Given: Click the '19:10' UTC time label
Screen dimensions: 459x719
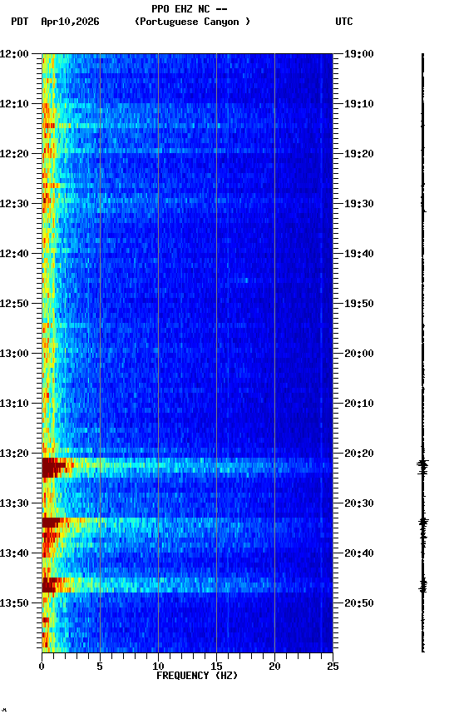Looking at the screenshot, I should point(359,104).
